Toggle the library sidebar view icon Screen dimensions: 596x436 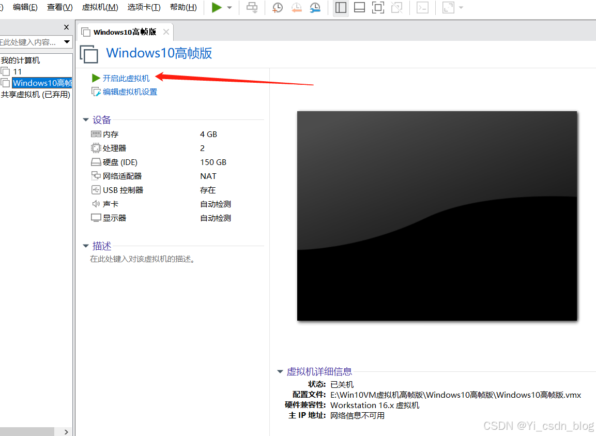341,8
